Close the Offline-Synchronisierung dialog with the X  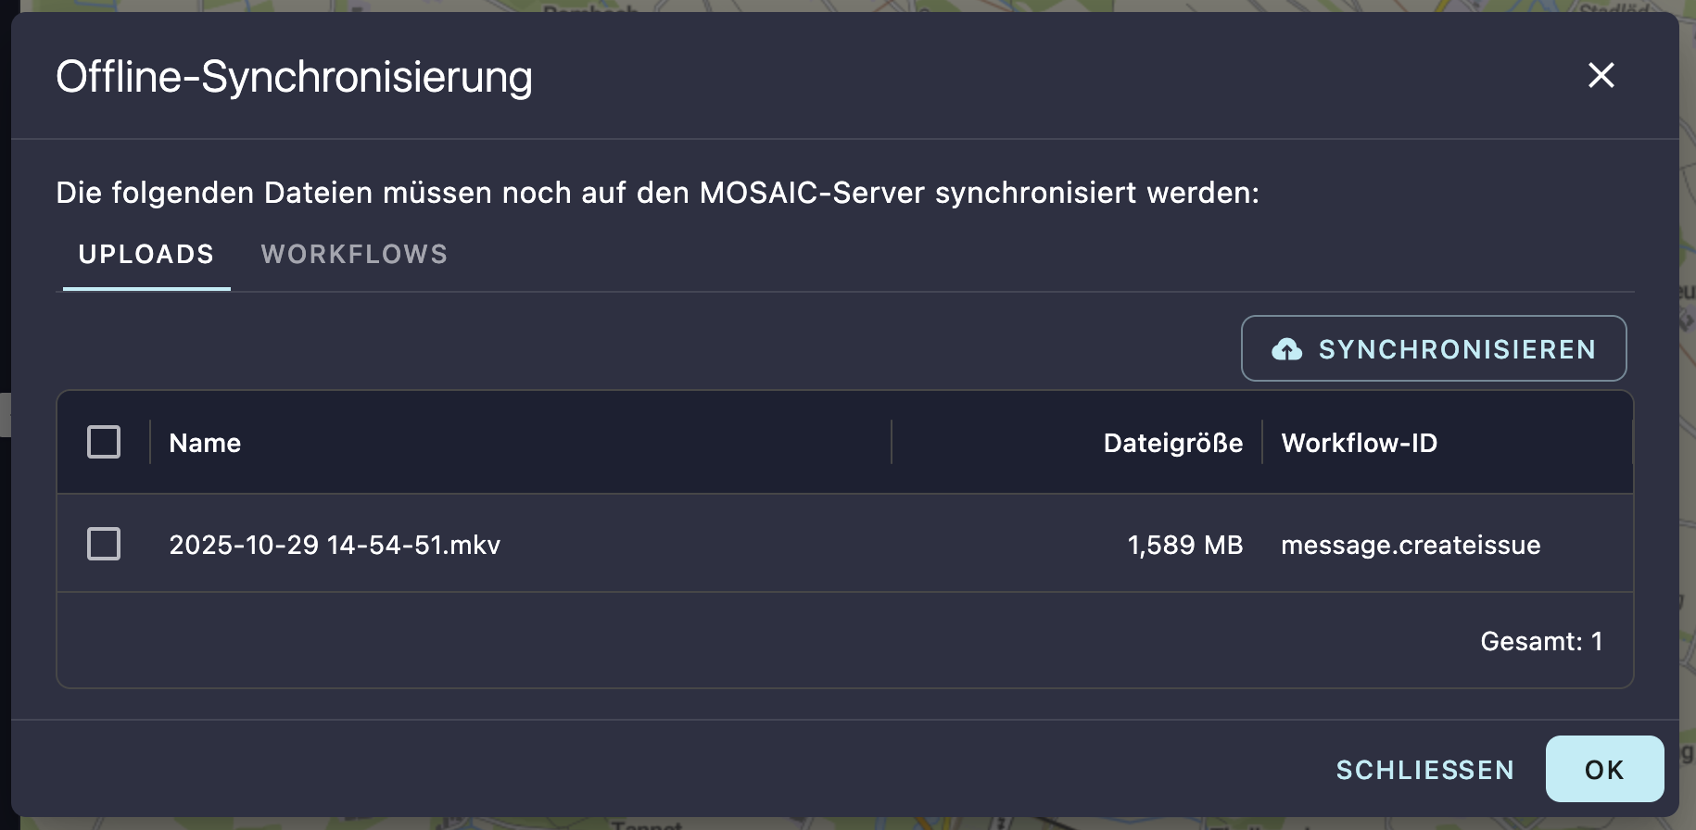1601,75
